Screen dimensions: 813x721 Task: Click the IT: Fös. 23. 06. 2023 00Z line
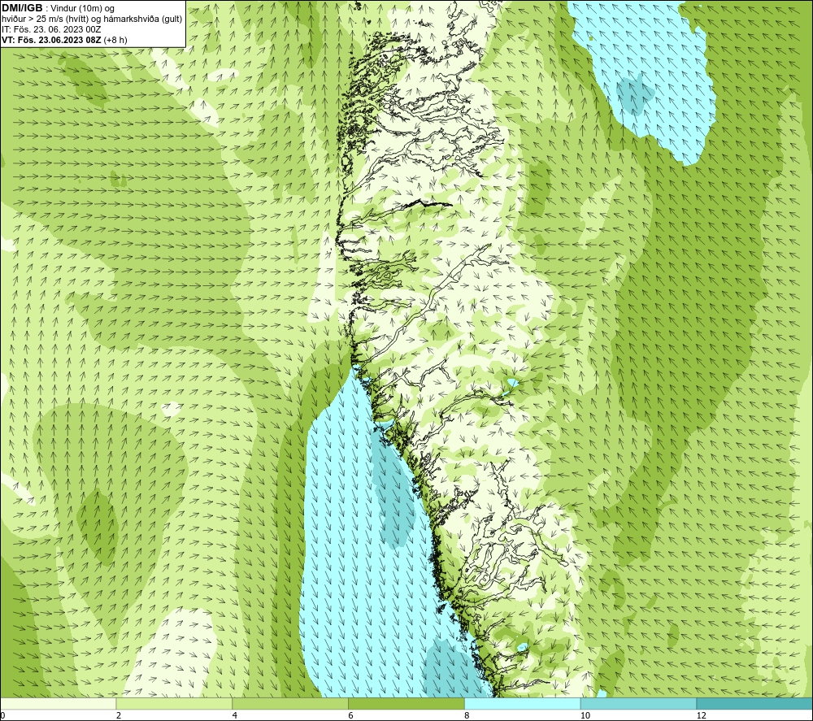(x=51, y=29)
